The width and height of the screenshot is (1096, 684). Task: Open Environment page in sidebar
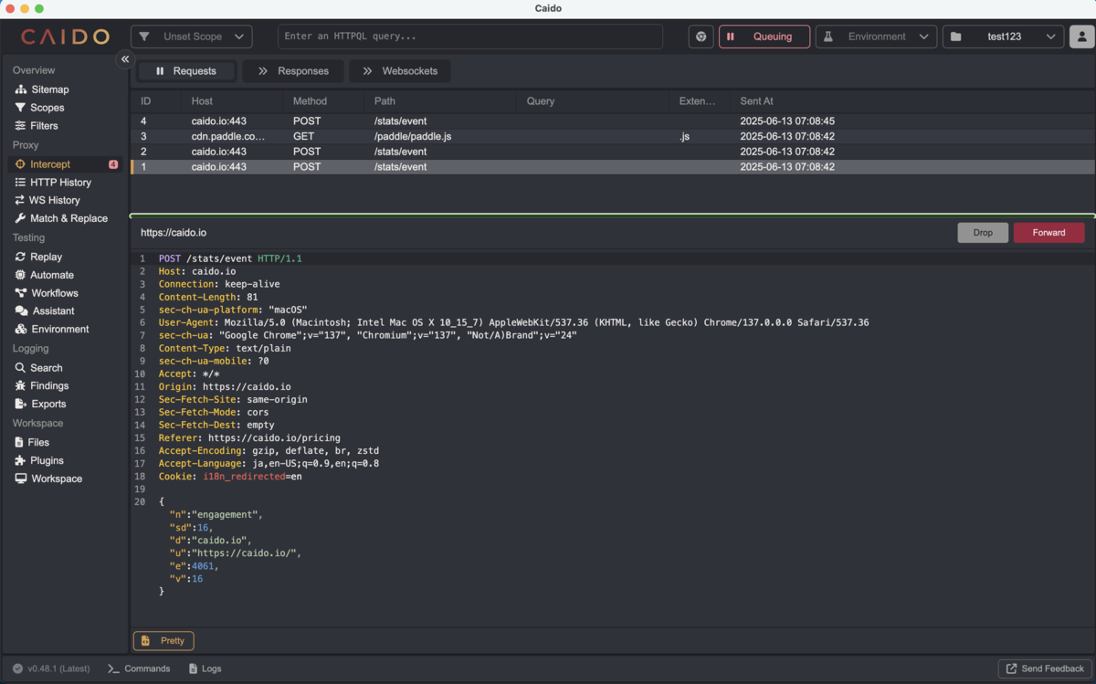tap(53, 329)
